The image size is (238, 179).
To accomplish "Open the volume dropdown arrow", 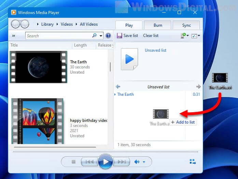I will click(144, 162).
